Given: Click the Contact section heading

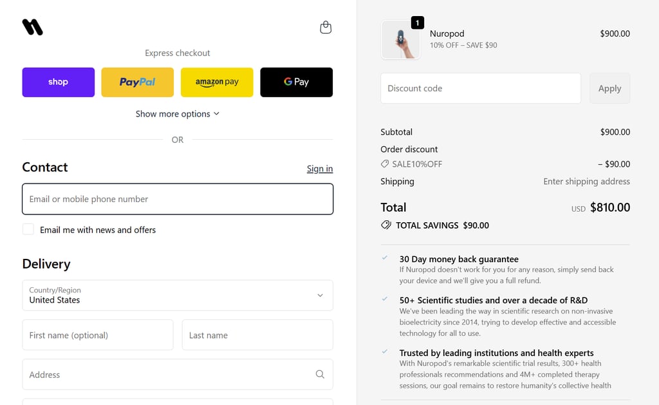Looking at the screenshot, I should pyautogui.click(x=45, y=167).
